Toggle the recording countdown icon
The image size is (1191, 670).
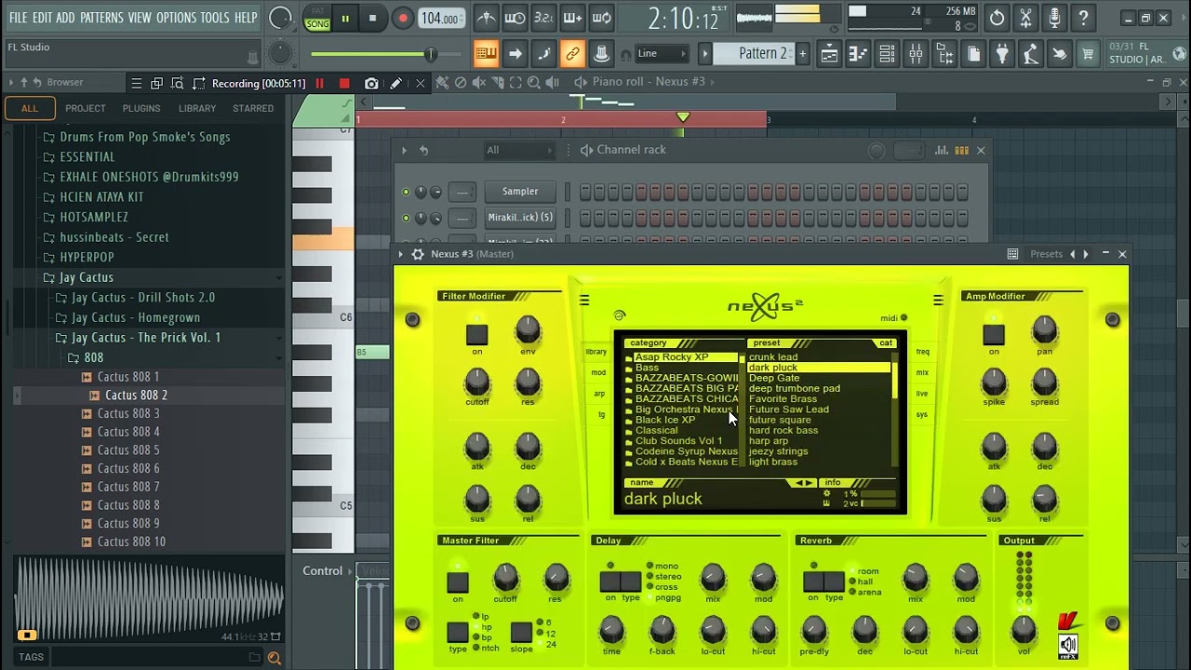(543, 18)
